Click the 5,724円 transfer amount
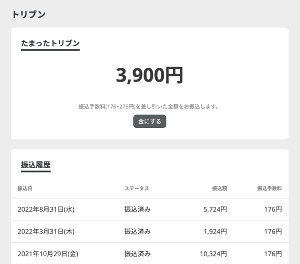300x264 pixels. click(215, 209)
